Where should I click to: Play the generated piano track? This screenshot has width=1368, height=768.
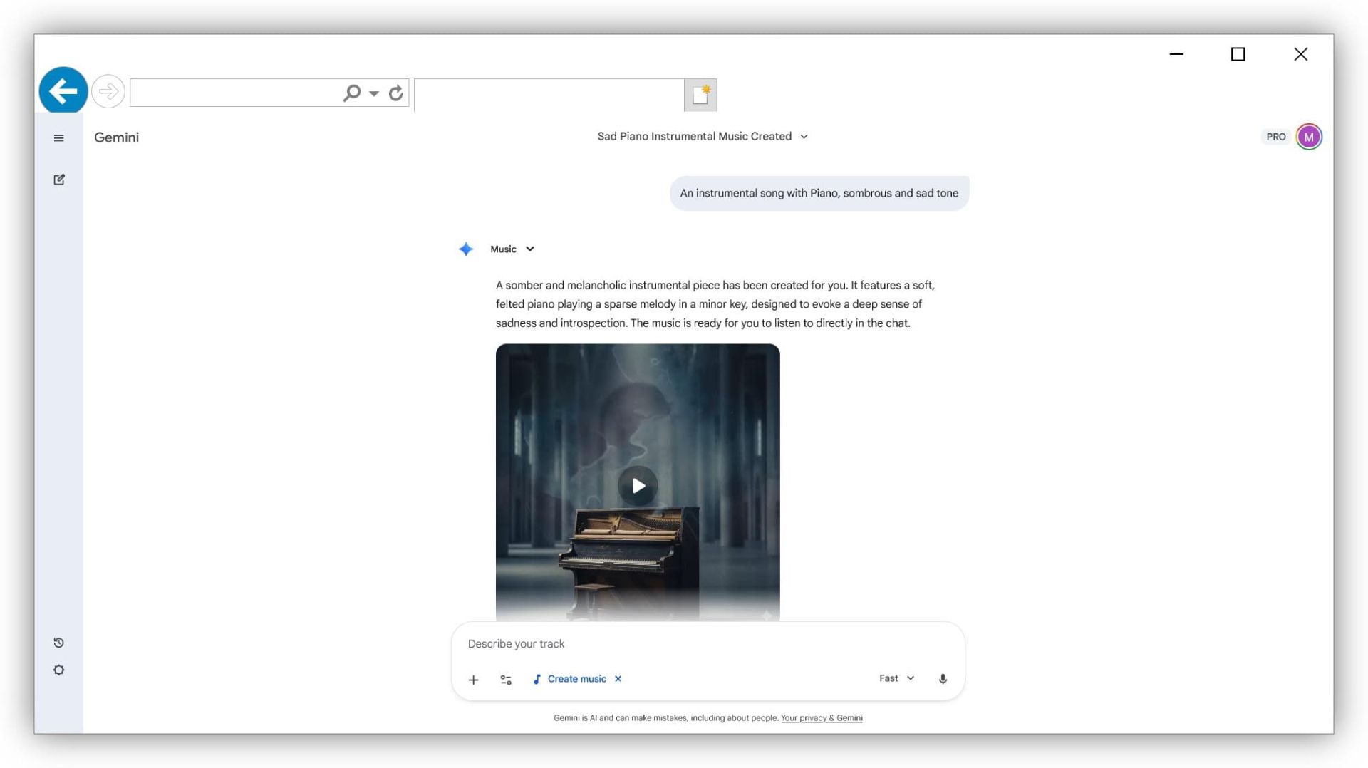tap(638, 486)
